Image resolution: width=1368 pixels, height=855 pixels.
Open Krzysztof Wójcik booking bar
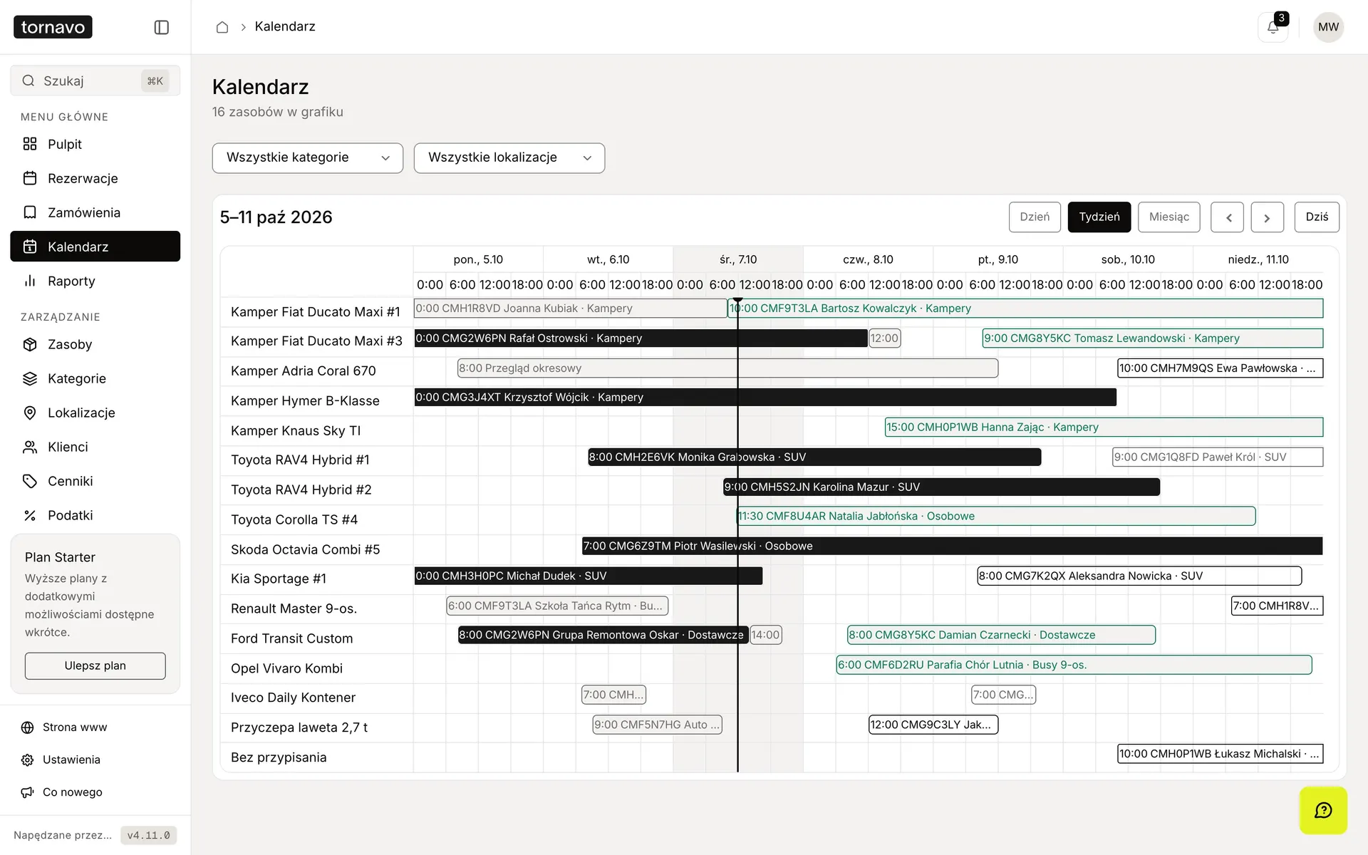point(765,398)
